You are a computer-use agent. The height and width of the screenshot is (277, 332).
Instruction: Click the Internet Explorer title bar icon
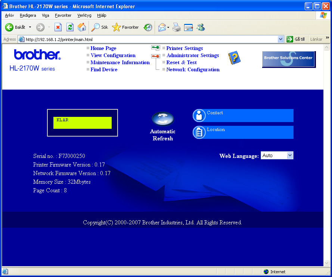[x=5, y=6]
